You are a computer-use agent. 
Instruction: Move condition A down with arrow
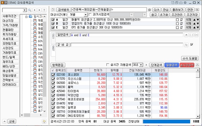pos(198,20)
